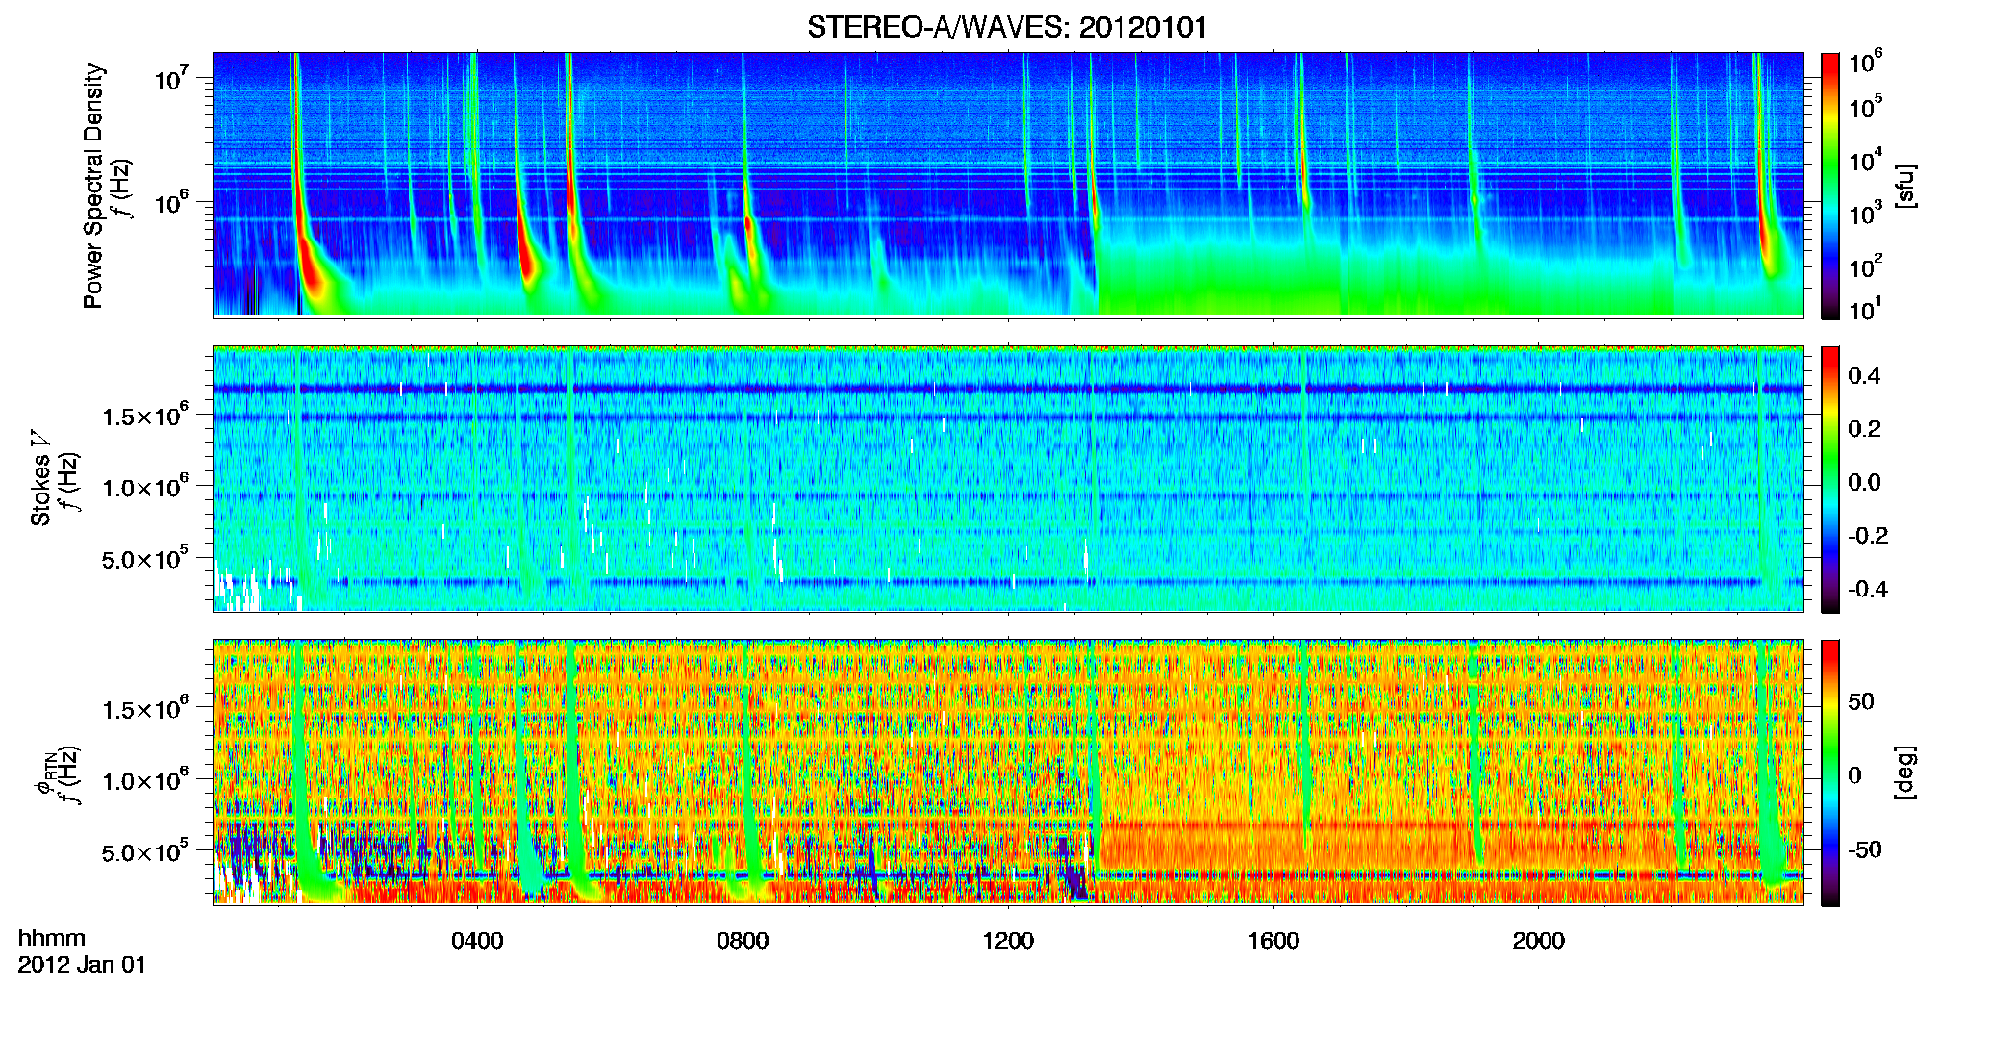Click the 0400 time tick label

(x=477, y=941)
